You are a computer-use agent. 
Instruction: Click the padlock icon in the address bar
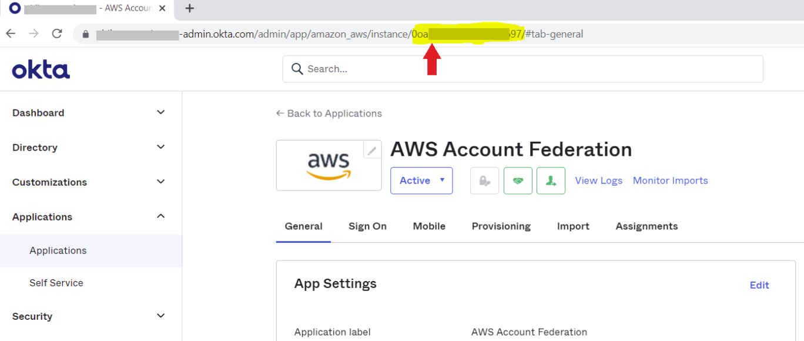(86, 34)
